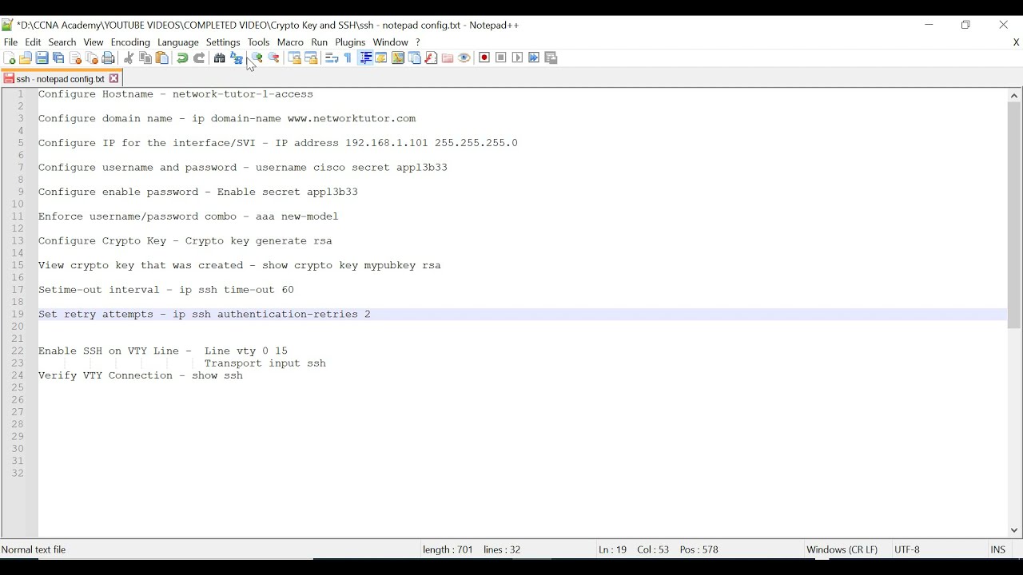This screenshot has height=575, width=1023.
Task: Open the Function List icon
Action: click(x=432, y=58)
